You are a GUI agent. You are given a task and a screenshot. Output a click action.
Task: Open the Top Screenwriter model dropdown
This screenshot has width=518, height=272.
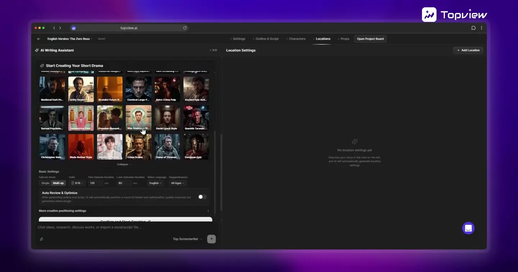[187, 239]
